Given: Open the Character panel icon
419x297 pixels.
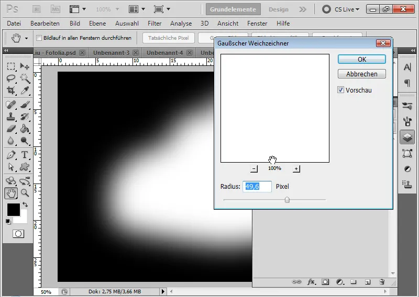Looking at the screenshot, I should (407, 67).
